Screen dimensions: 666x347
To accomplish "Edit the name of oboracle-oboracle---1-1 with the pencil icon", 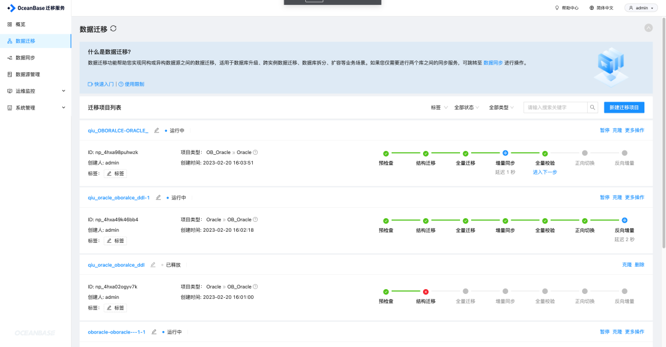I will 154,332.
